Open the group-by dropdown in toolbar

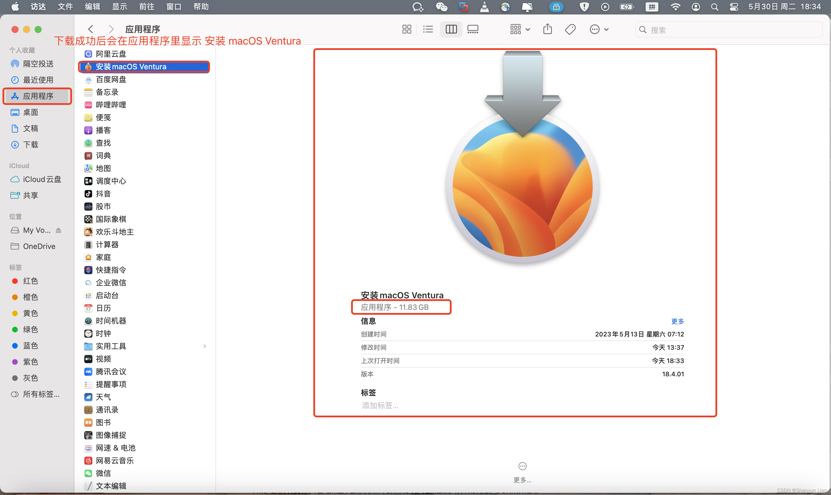[520, 29]
